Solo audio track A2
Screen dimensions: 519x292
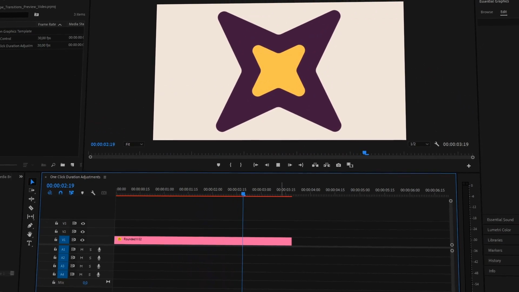90,258
